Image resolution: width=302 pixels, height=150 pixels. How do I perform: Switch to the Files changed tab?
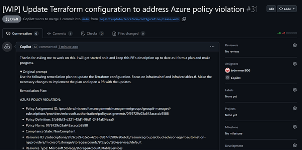[128, 34]
